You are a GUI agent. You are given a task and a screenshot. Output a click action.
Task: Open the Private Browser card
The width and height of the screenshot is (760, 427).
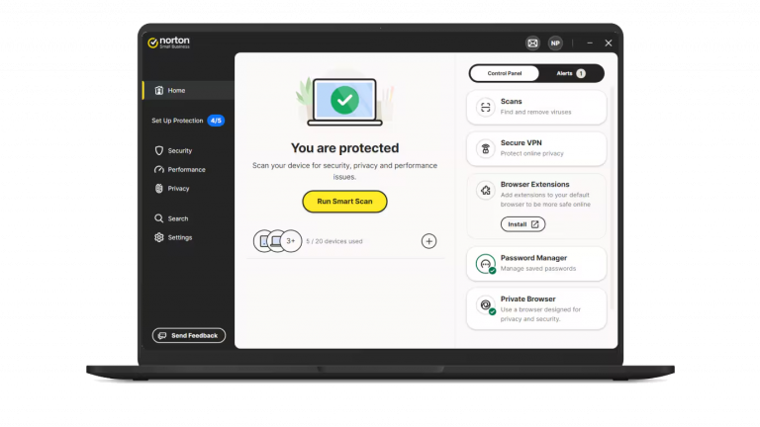pyautogui.click(x=535, y=305)
